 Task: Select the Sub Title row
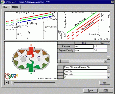(85, 71)
